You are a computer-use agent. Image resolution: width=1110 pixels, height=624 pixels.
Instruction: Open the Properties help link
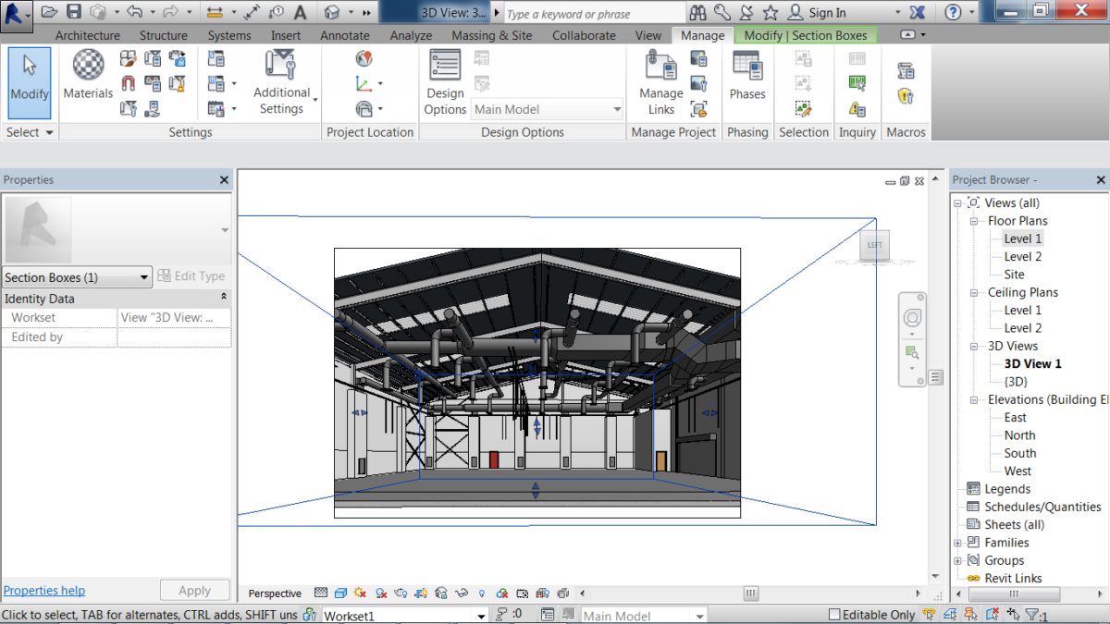click(x=43, y=590)
